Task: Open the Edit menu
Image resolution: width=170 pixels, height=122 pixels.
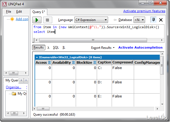Action: pos(19,12)
